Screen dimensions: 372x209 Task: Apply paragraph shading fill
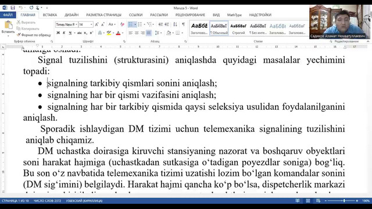[x=169, y=33]
